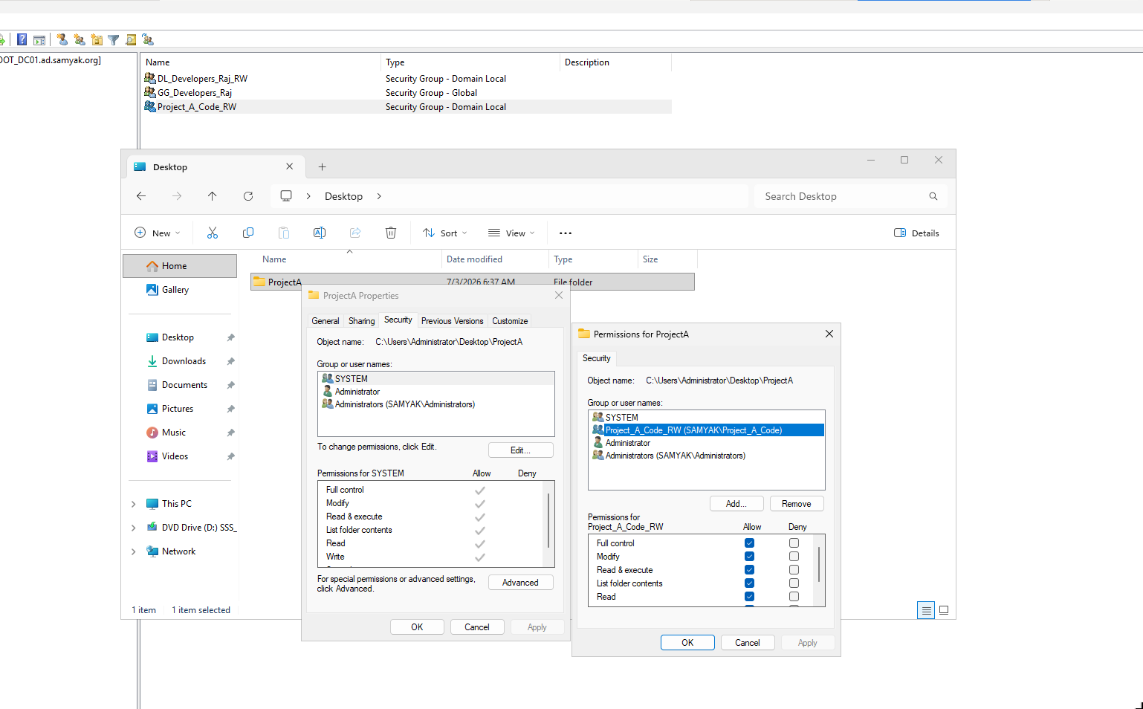Uncheck Allow for Modify
This screenshot has width=1143, height=709.
[x=749, y=557]
